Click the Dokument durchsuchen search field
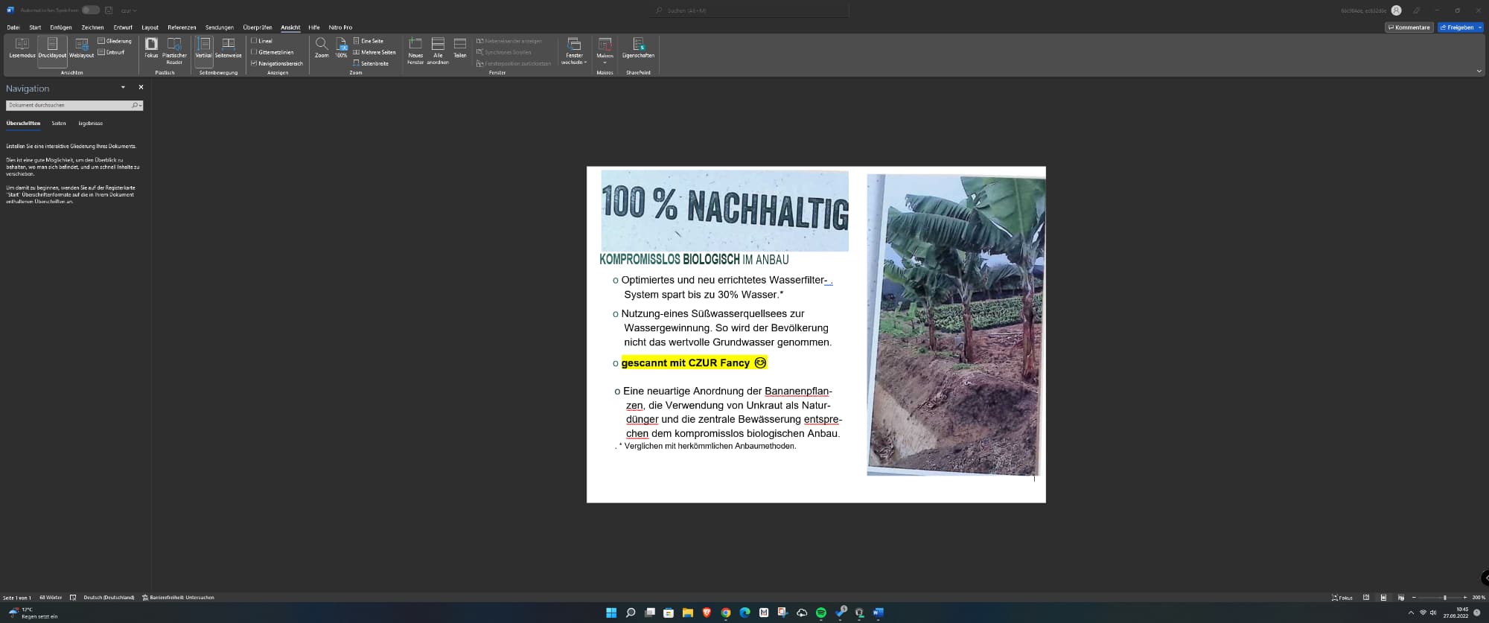This screenshot has width=1489, height=623. (68, 106)
